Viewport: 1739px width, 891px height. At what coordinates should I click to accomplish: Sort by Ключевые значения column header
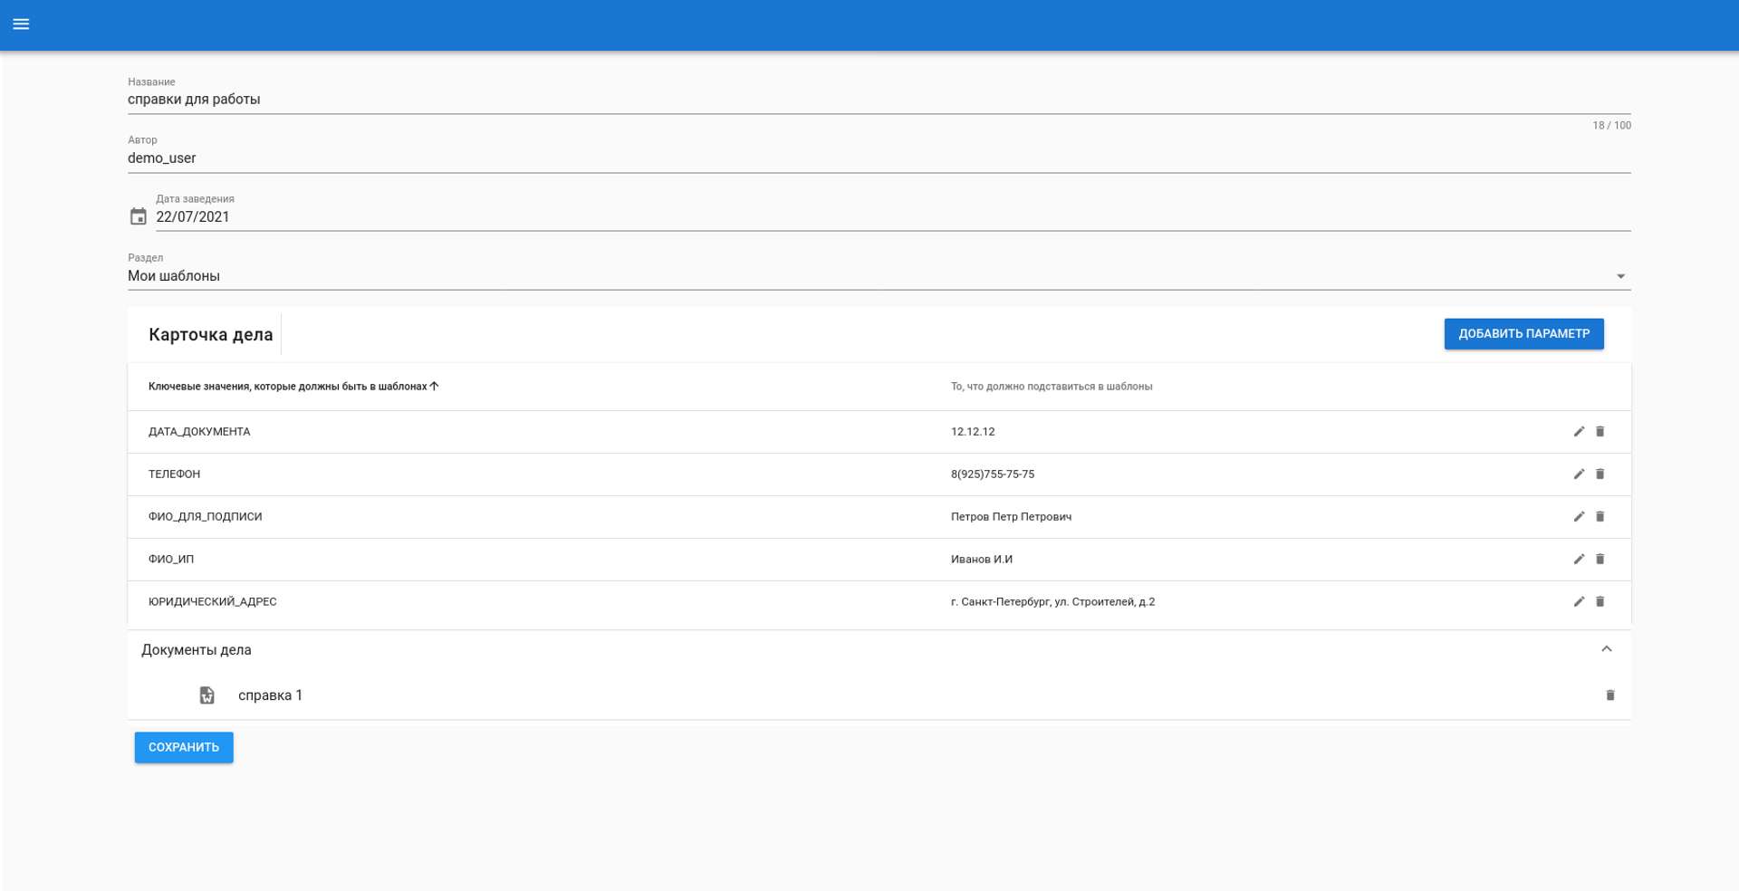[288, 387]
